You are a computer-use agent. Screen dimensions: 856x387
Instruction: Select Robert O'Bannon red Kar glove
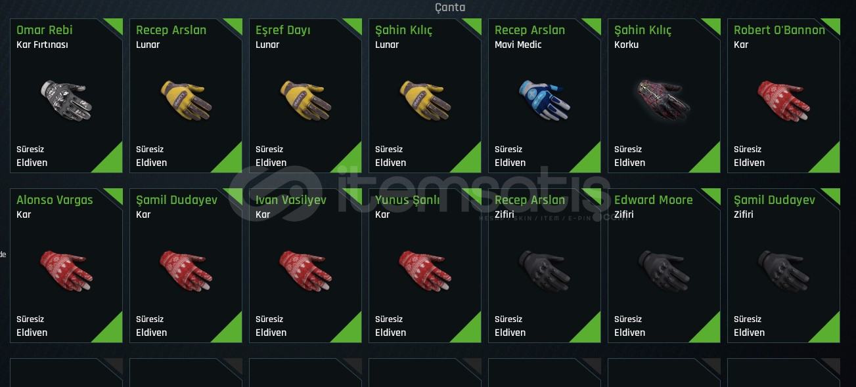click(x=783, y=100)
